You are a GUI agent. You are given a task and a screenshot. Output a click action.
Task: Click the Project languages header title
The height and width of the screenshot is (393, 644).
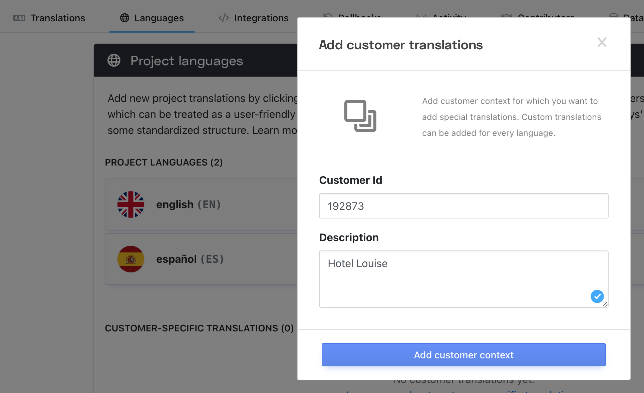coord(187,61)
